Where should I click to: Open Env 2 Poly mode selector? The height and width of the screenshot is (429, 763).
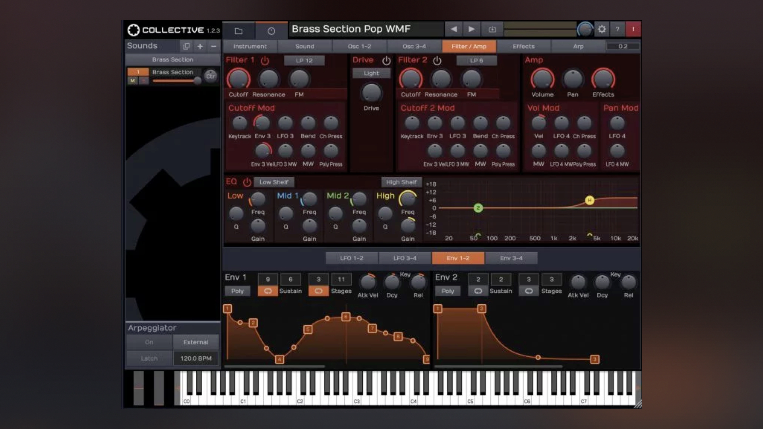(447, 291)
